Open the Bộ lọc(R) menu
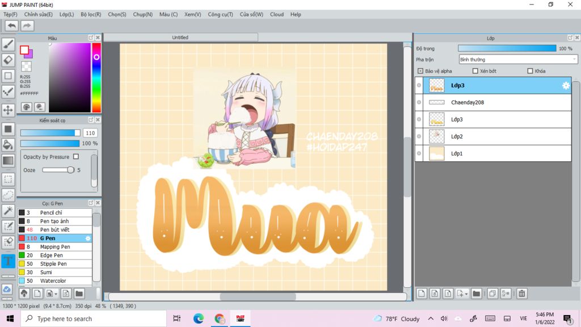Image resolution: width=581 pixels, height=327 pixels. pos(91,14)
